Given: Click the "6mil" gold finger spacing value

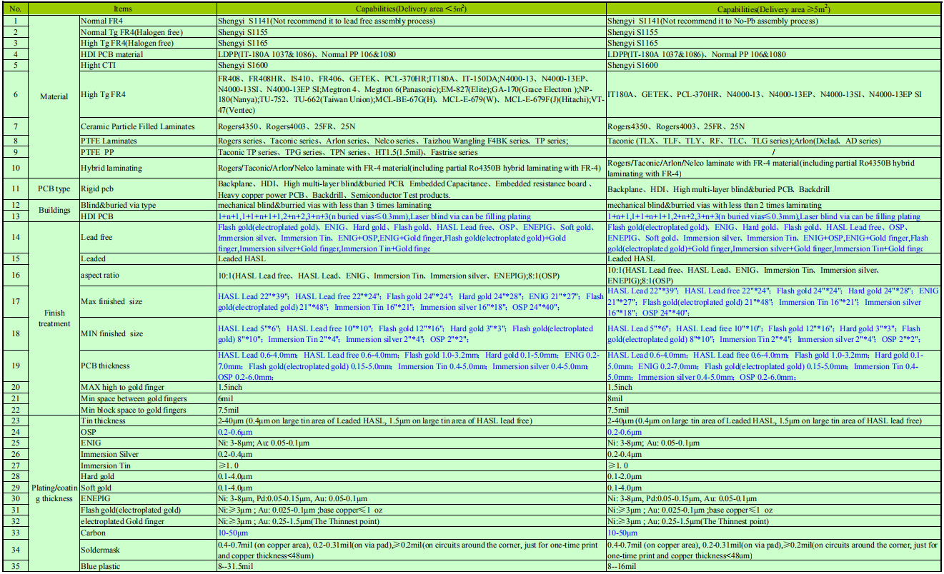Looking at the screenshot, I should 410,398.
